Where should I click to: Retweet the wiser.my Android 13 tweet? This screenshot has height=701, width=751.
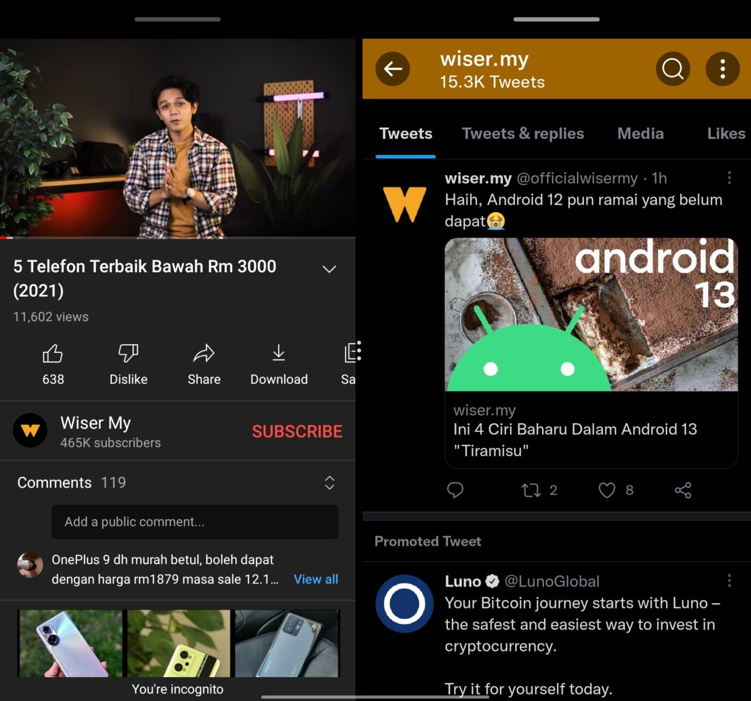coord(531,490)
